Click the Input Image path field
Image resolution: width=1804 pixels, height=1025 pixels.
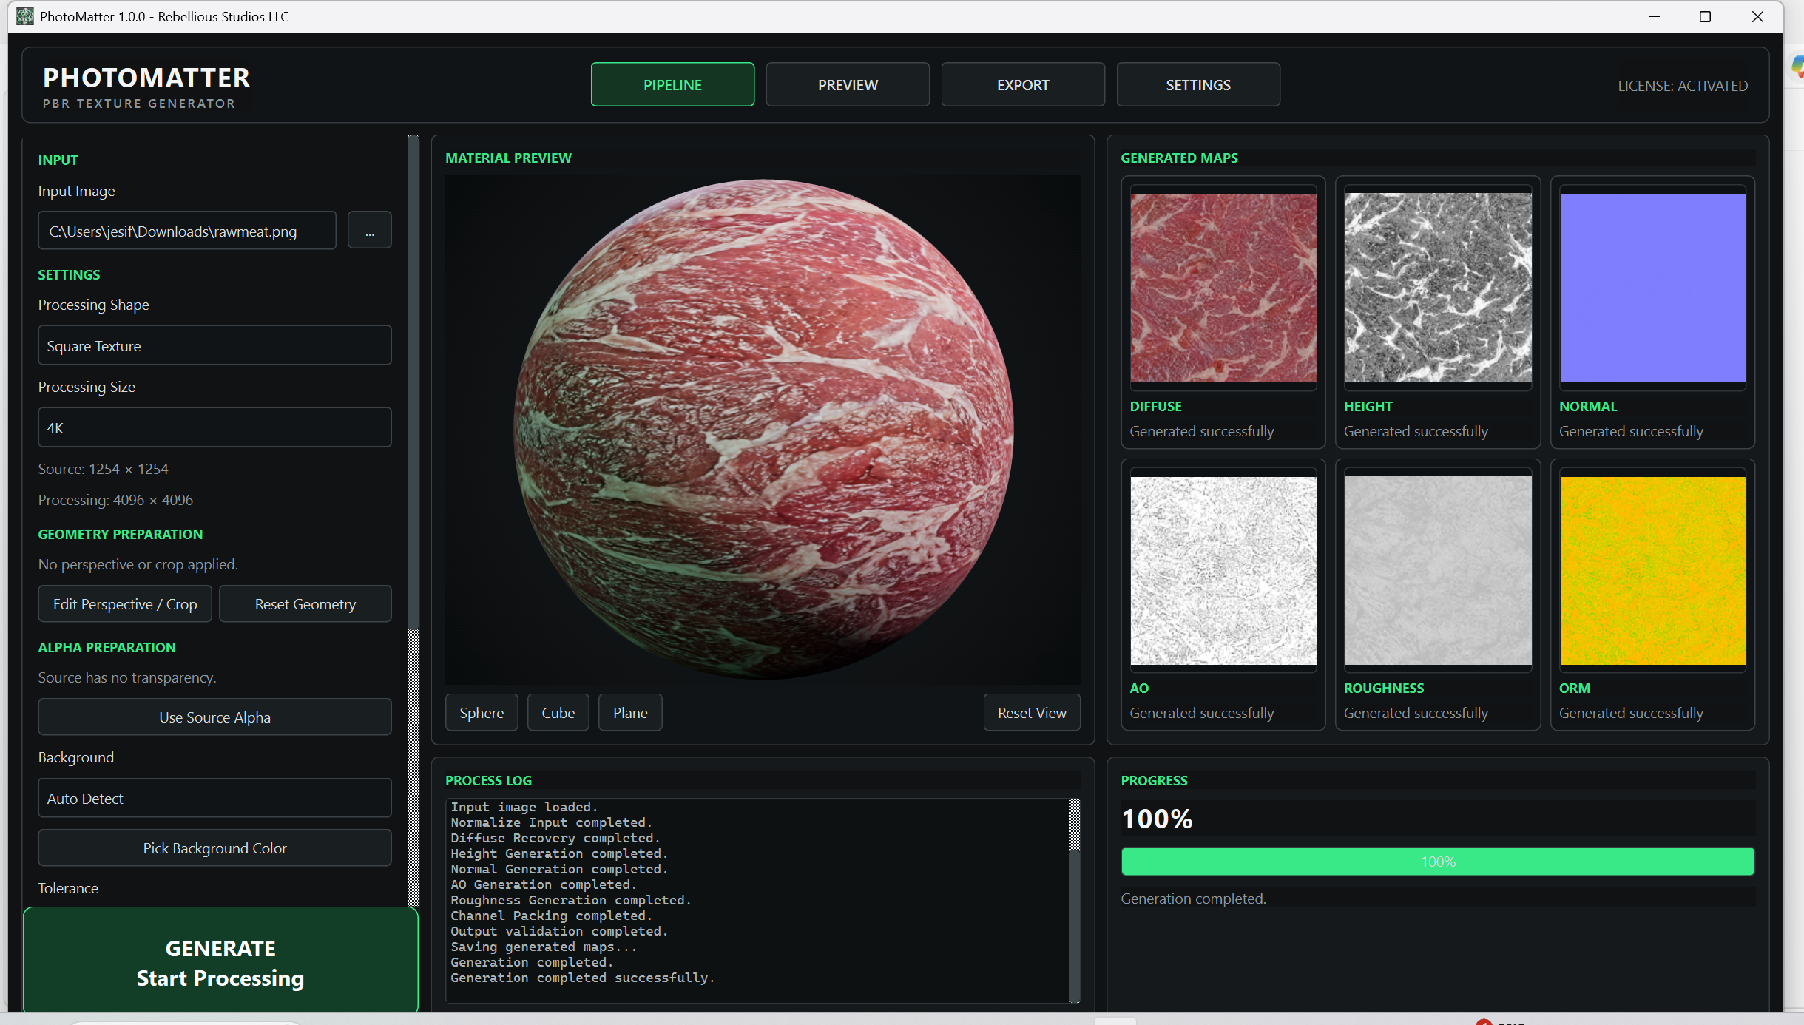(x=187, y=231)
